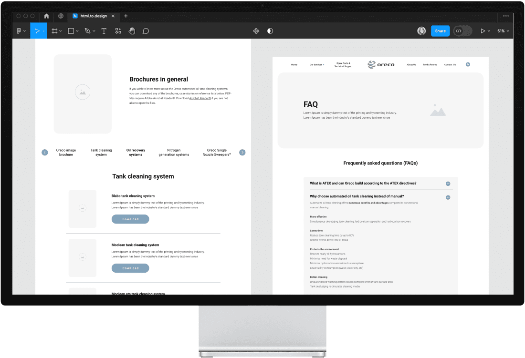The width and height of the screenshot is (525, 358).
Task: Select Oil recovery systems tab
Action: (x=136, y=153)
